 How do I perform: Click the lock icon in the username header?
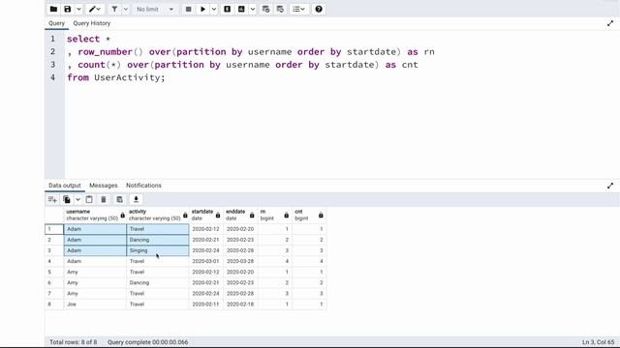point(123,216)
